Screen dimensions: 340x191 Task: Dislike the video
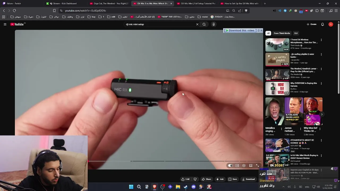[x=195, y=179]
